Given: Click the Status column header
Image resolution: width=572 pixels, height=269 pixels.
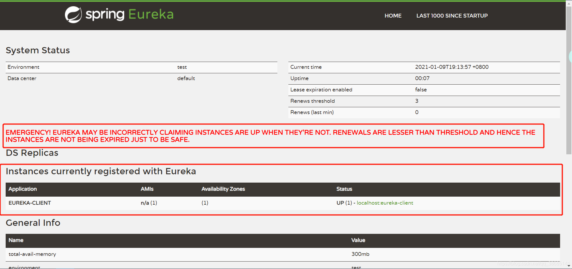Looking at the screenshot, I should tap(344, 189).
